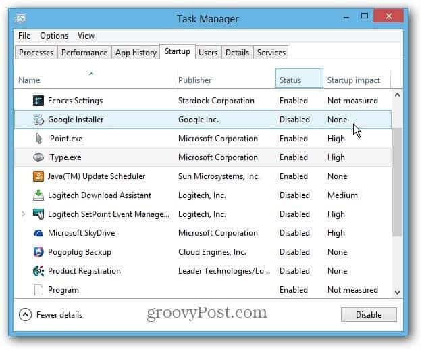Viewport: 422px width, 350px height.
Task: Select Logitech SetPoint Event Manage... entry
Action: pos(109,214)
